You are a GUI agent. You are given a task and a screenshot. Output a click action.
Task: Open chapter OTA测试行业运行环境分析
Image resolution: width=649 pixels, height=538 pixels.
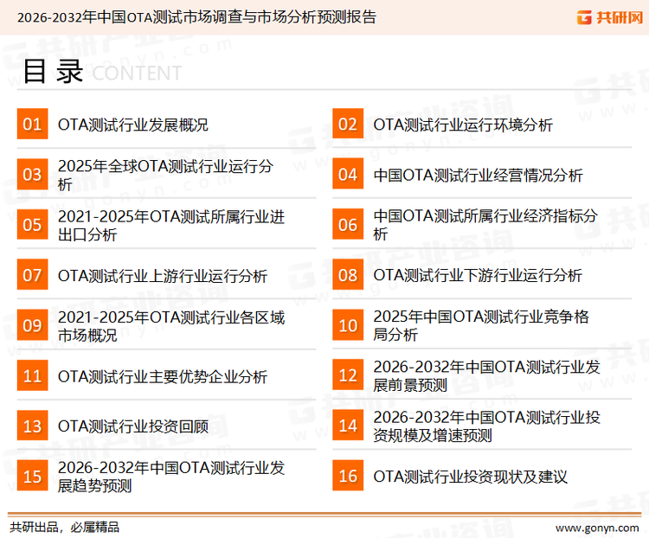[463, 125]
